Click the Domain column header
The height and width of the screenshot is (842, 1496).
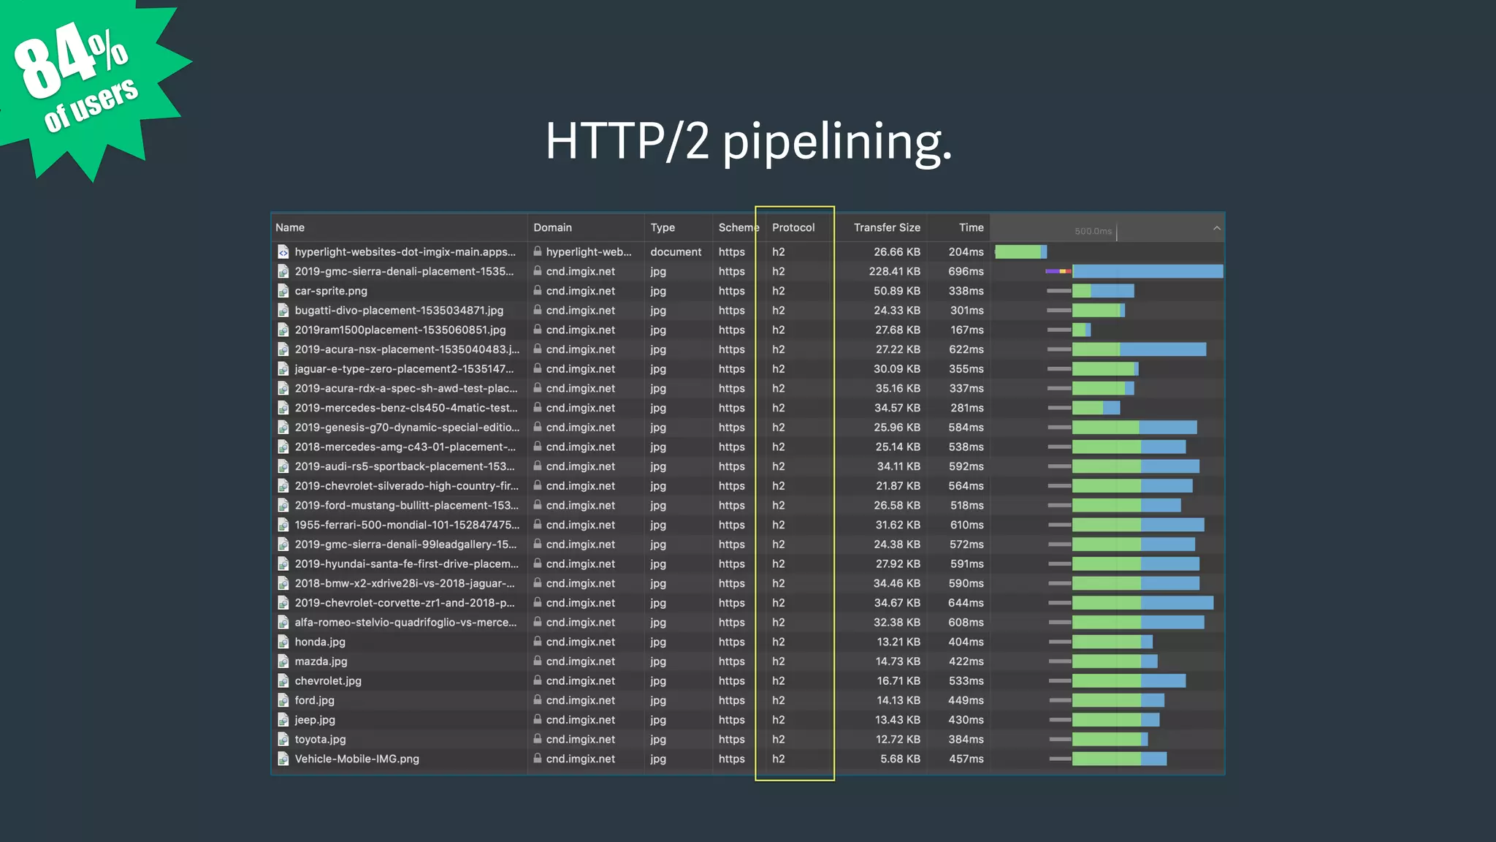[x=552, y=228]
